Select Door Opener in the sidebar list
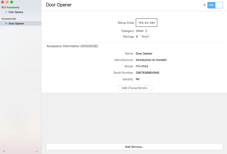Image resolution: width=227 pixels, height=154 pixels. point(16,23)
